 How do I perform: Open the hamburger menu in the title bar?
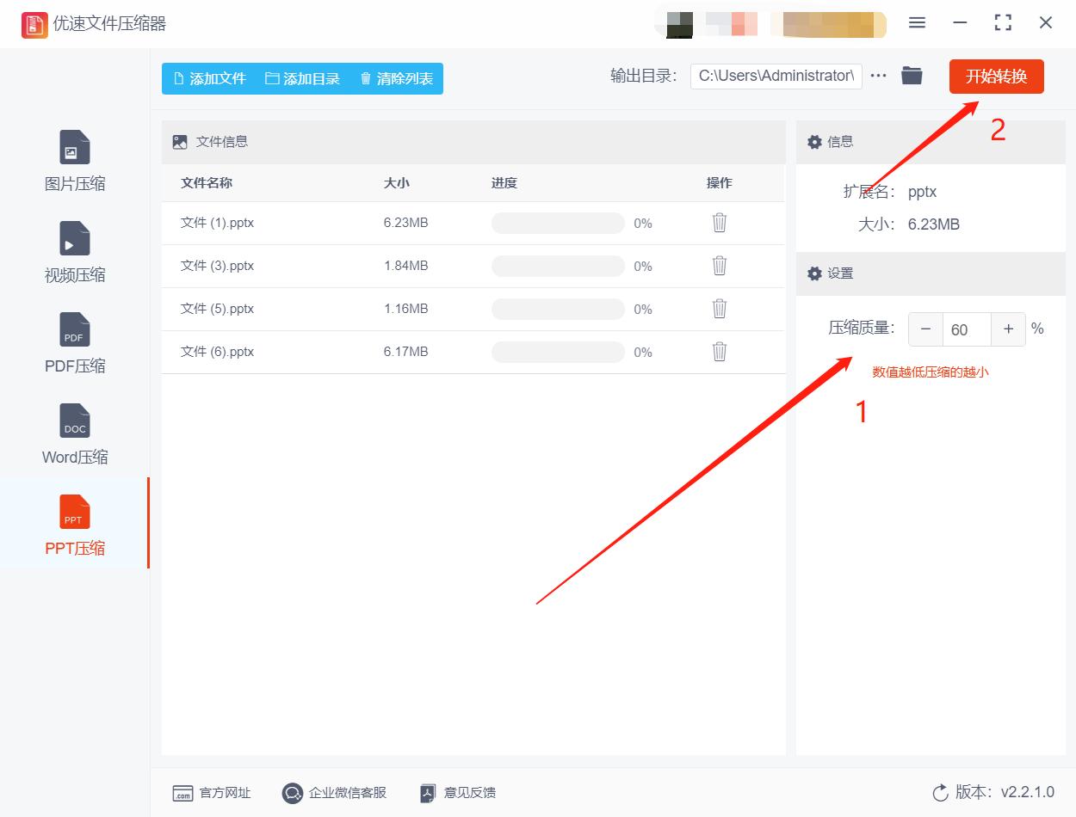coord(917,23)
